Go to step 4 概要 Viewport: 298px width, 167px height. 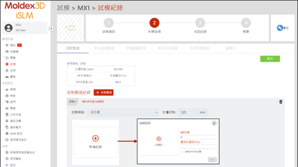(246, 23)
